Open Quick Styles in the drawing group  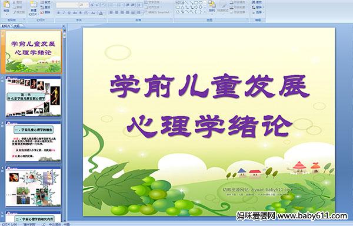click(x=223, y=8)
